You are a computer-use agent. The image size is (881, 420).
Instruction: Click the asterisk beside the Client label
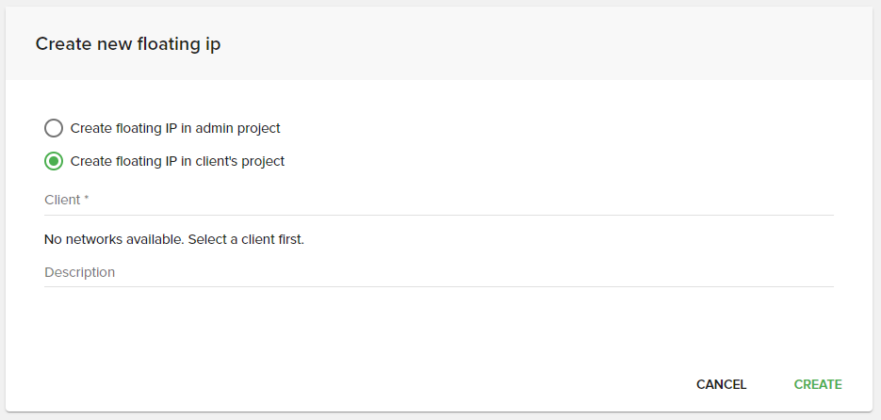coord(86,200)
